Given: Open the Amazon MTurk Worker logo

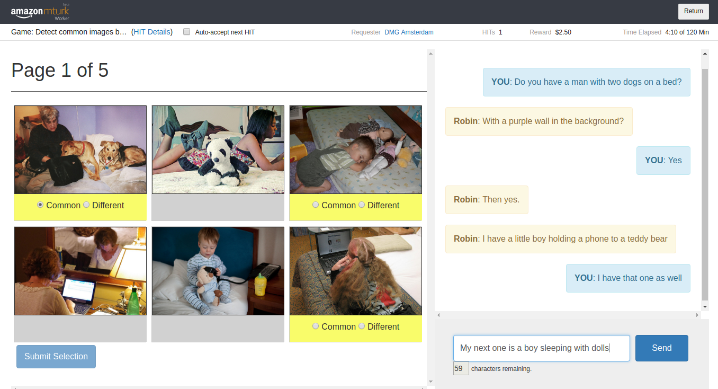Looking at the screenshot, I should (40, 11).
